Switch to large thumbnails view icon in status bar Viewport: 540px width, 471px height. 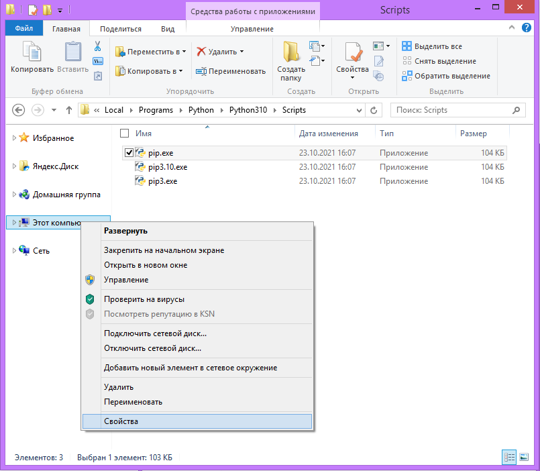click(524, 457)
